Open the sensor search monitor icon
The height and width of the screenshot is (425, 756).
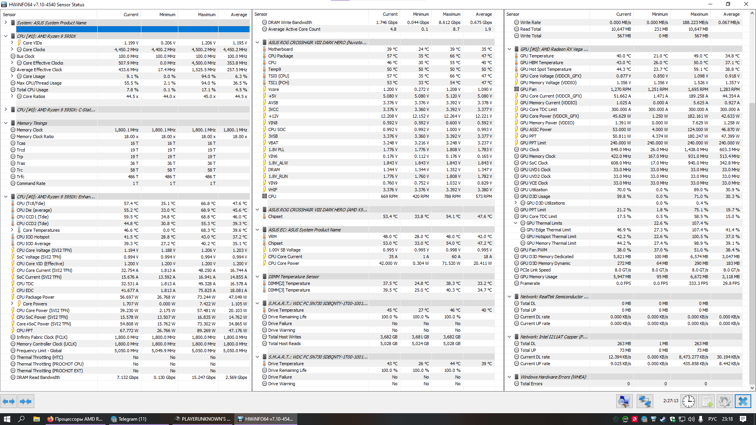[x=624, y=401]
